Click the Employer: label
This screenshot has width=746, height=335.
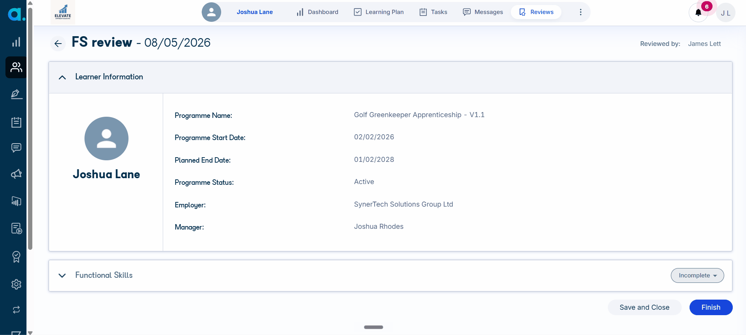(190, 205)
